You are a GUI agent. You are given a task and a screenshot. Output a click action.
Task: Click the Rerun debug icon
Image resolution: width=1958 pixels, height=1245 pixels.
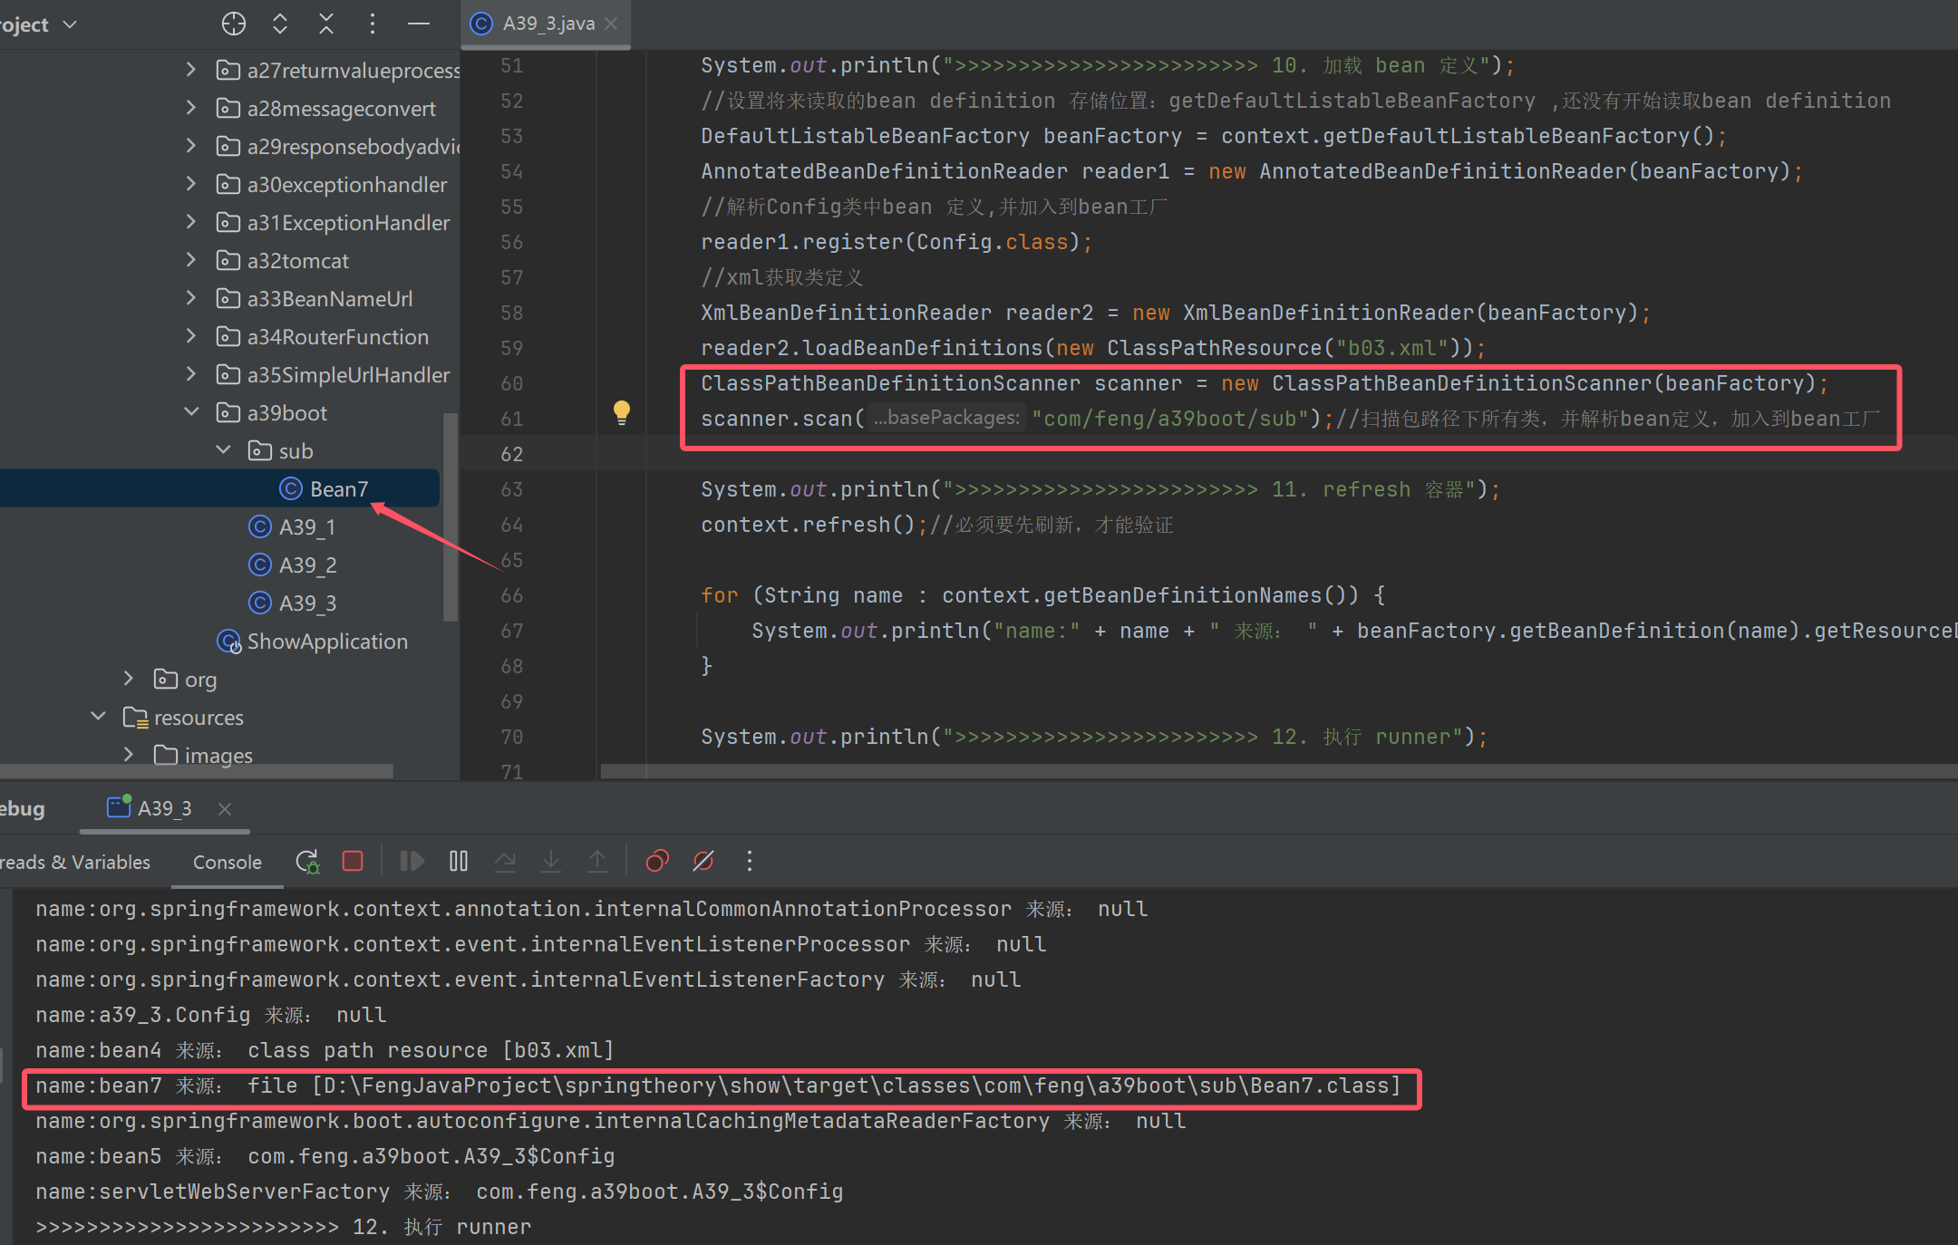(307, 861)
